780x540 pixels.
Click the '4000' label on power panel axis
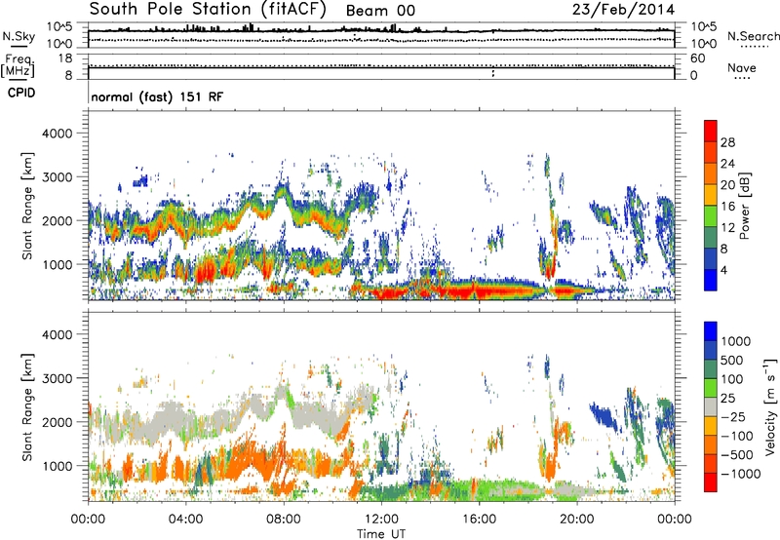point(57,134)
